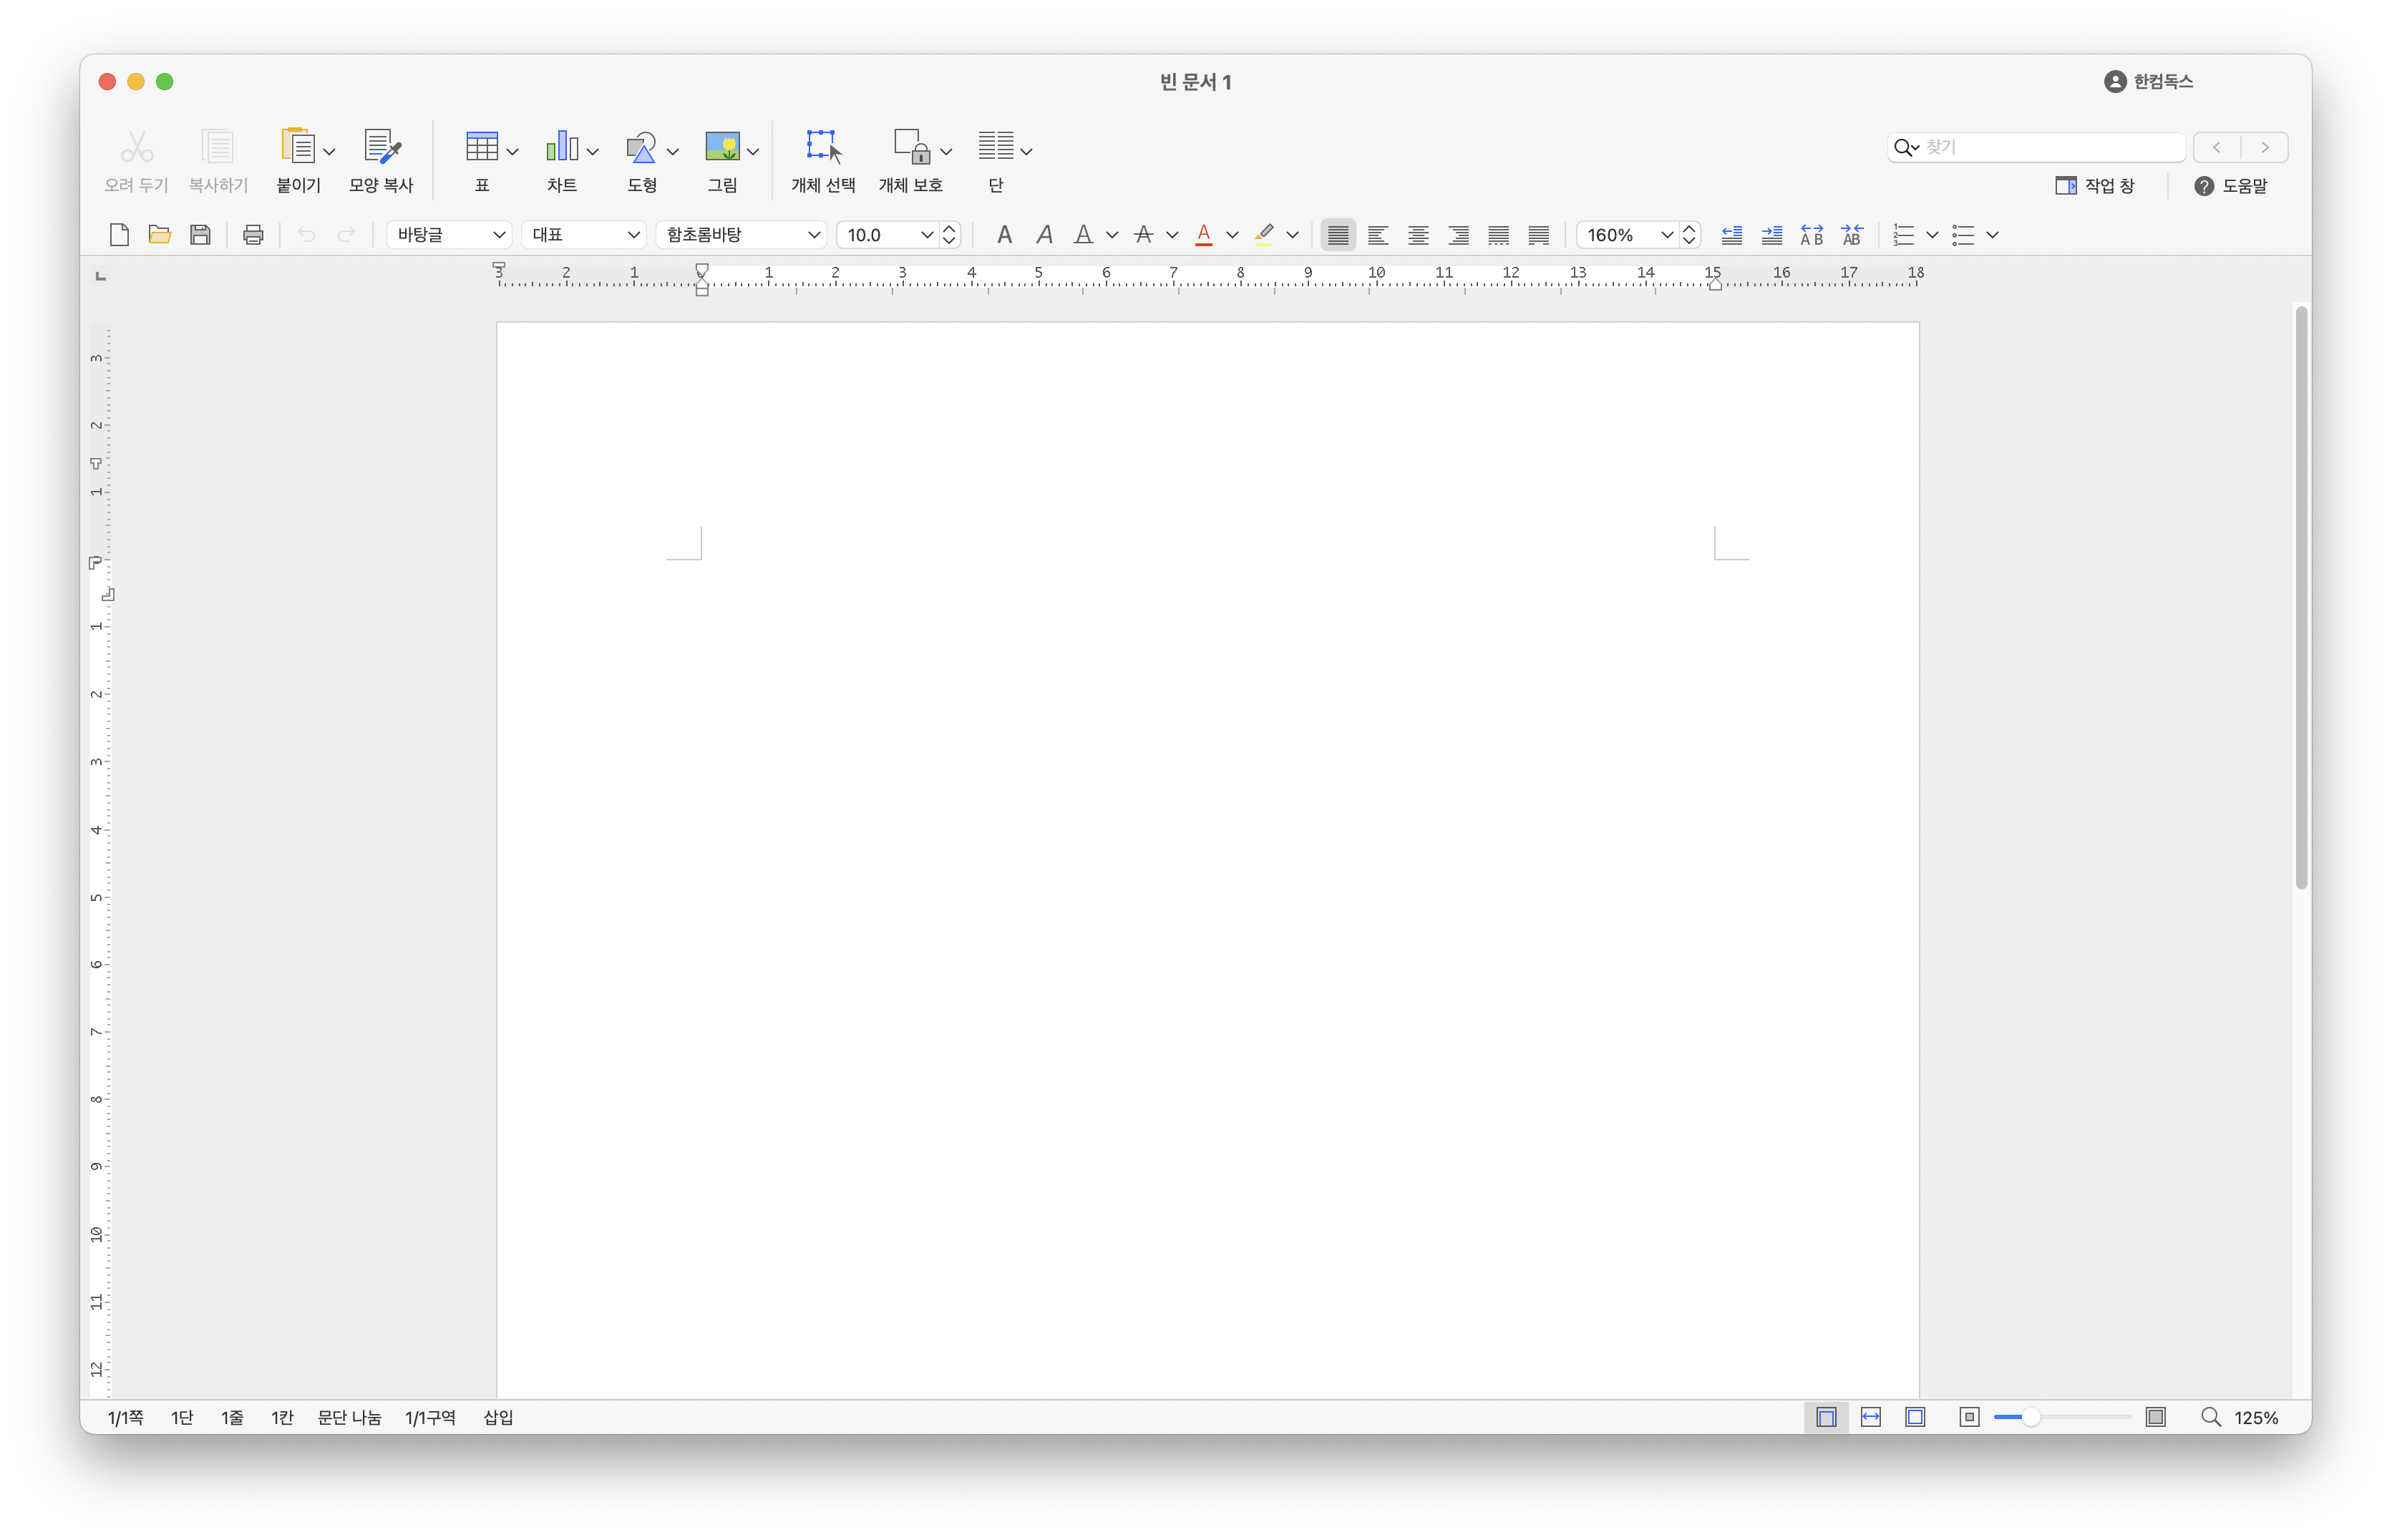Click the Format Painter (모양 복사) icon
Image resolution: width=2392 pixels, height=1540 pixels.
pos(381,147)
